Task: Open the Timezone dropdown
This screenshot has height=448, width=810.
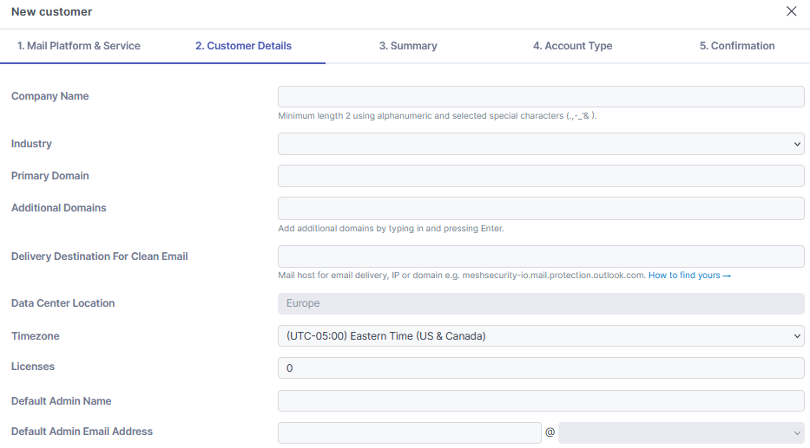Action: [541, 336]
